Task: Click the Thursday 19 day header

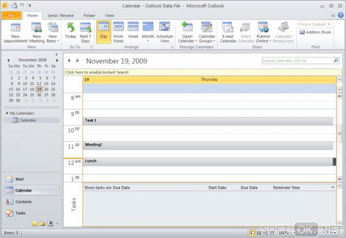Action: (x=209, y=80)
